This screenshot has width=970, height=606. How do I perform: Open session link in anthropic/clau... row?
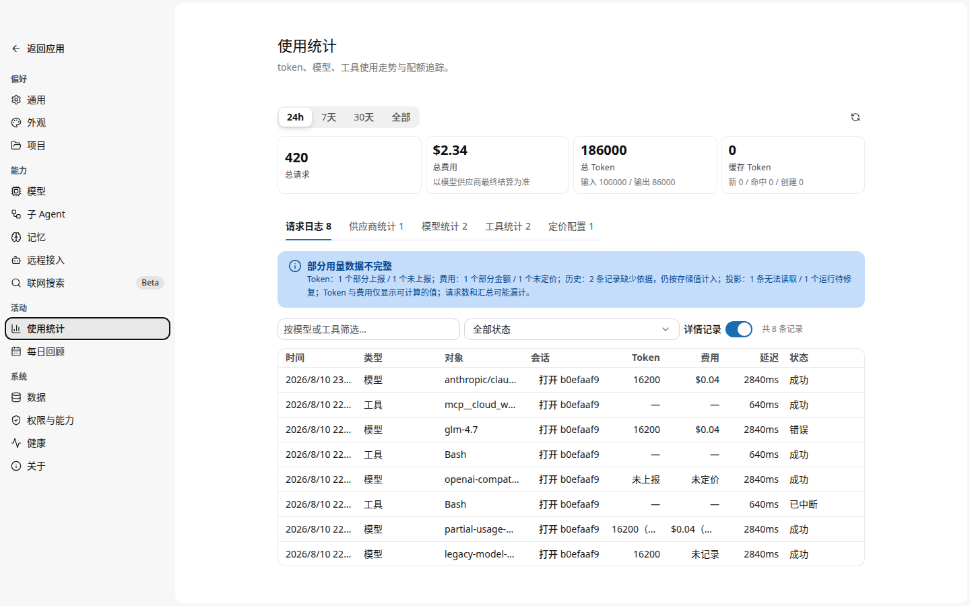pos(569,380)
